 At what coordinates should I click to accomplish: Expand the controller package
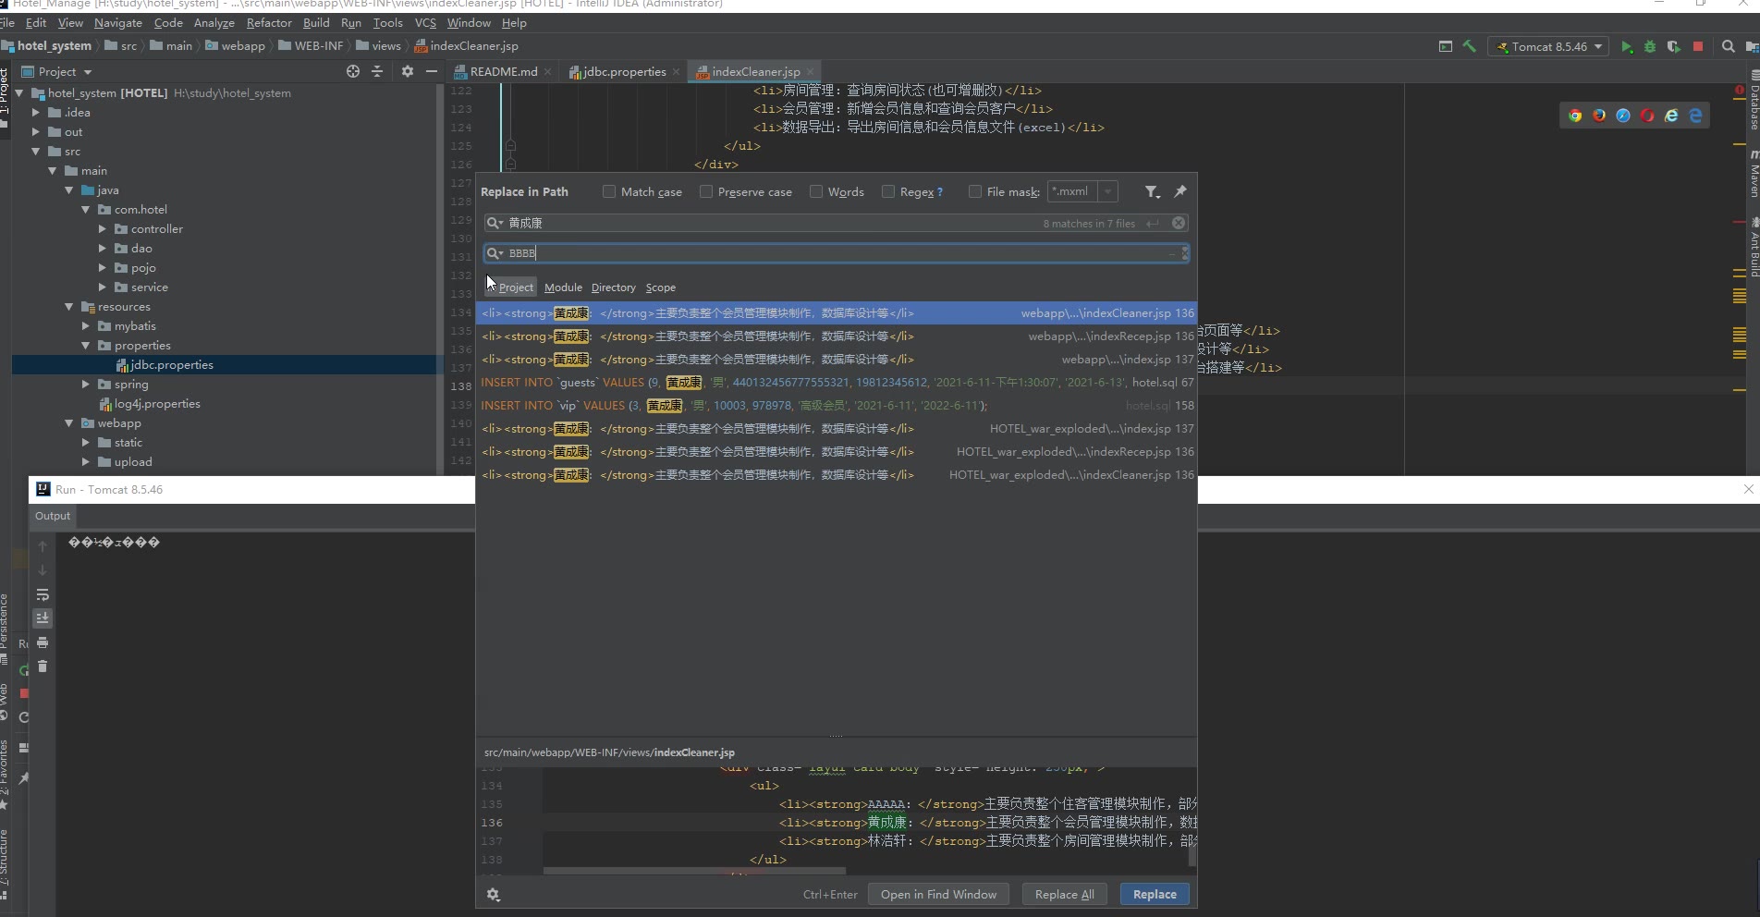[103, 229]
